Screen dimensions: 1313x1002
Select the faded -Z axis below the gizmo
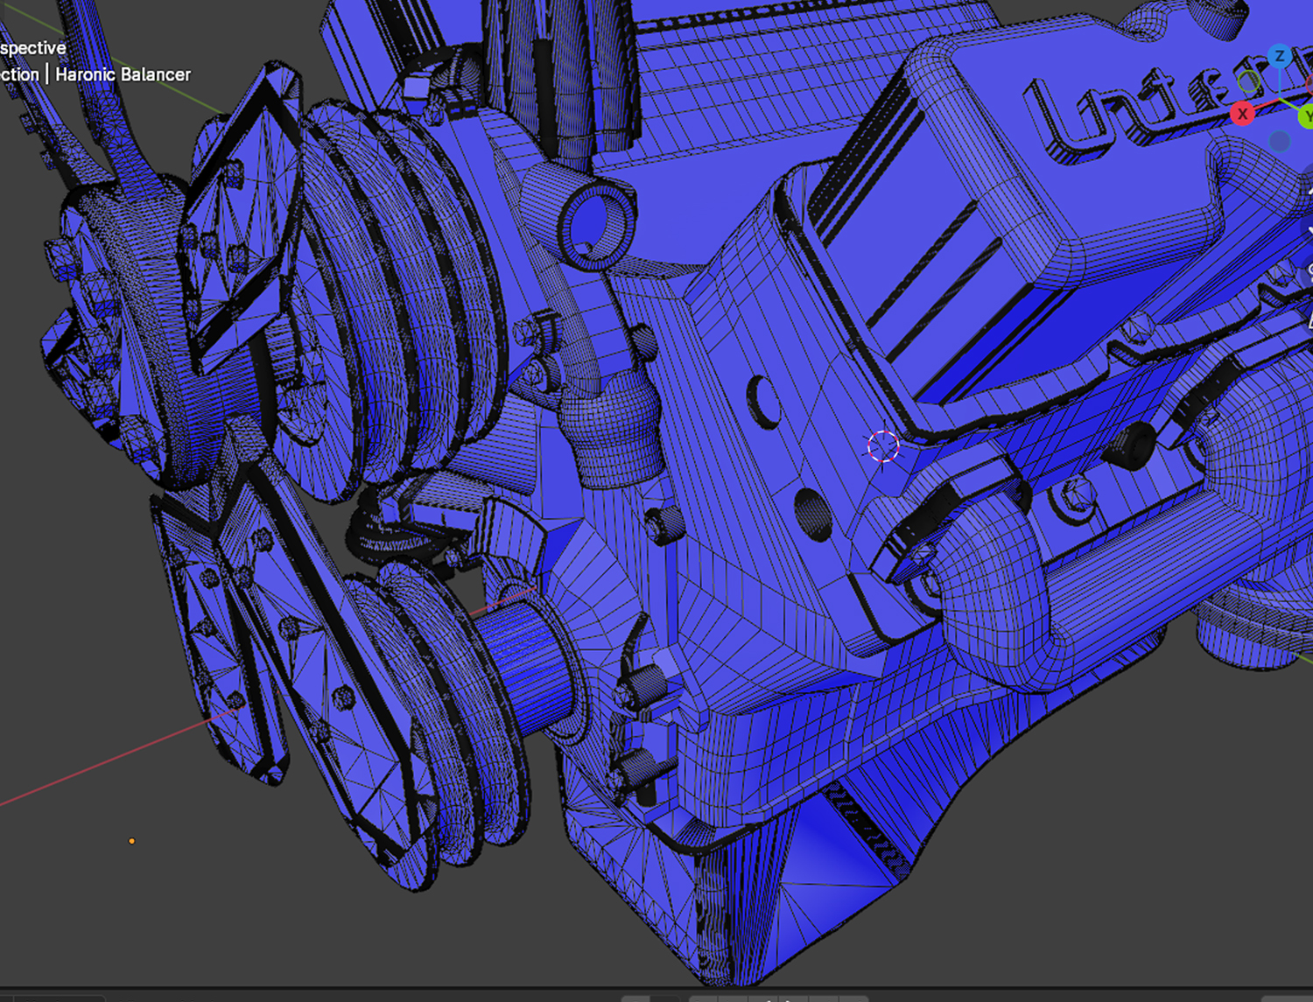(x=1280, y=141)
